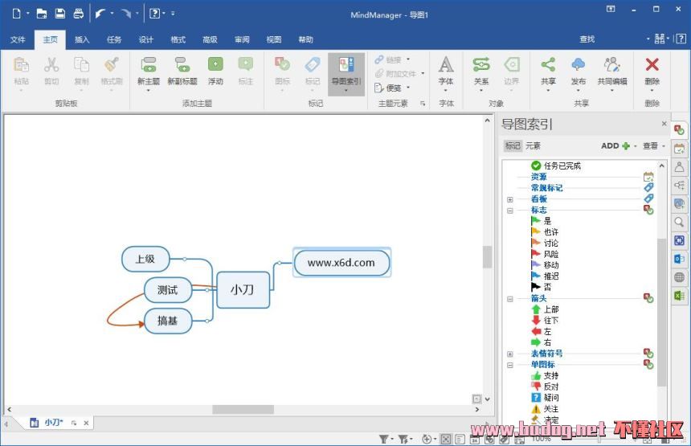Viewport: 691px width, 446px height.
Task: Open the search magnifier in right sidebar
Action: click(680, 223)
